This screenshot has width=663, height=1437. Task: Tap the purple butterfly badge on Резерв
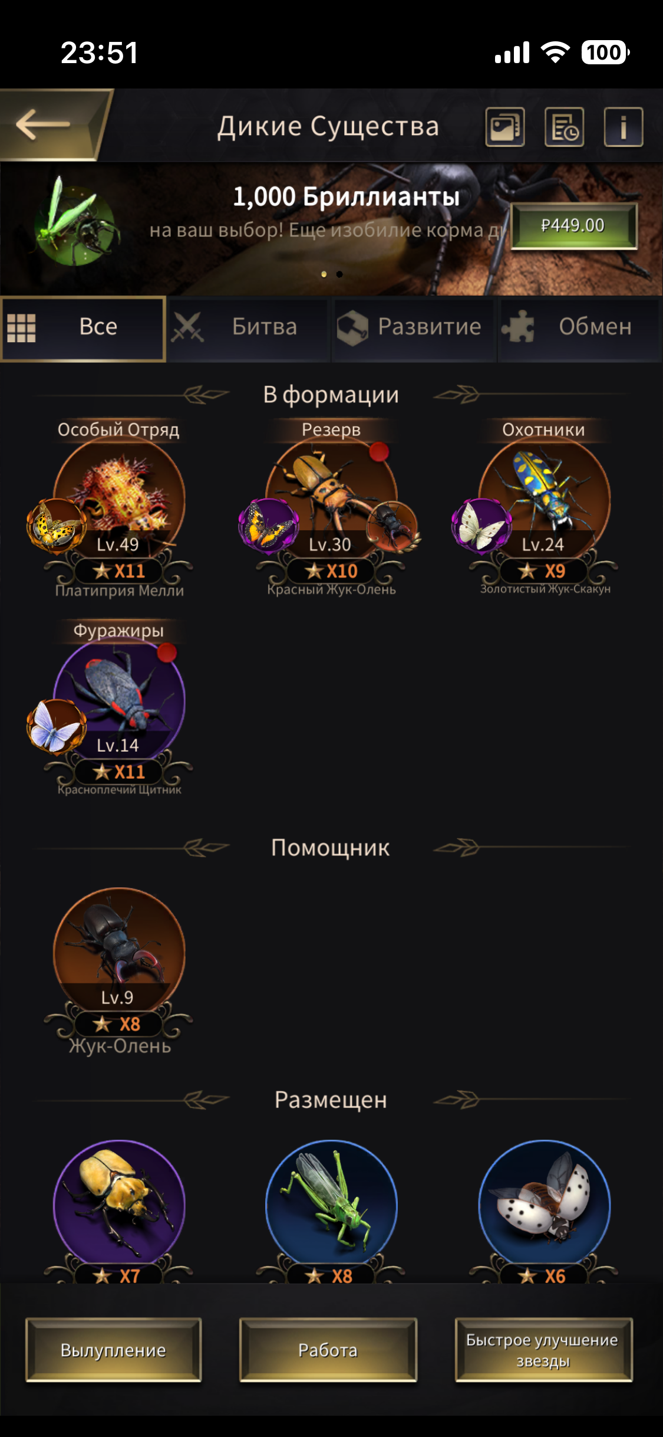[x=268, y=525]
